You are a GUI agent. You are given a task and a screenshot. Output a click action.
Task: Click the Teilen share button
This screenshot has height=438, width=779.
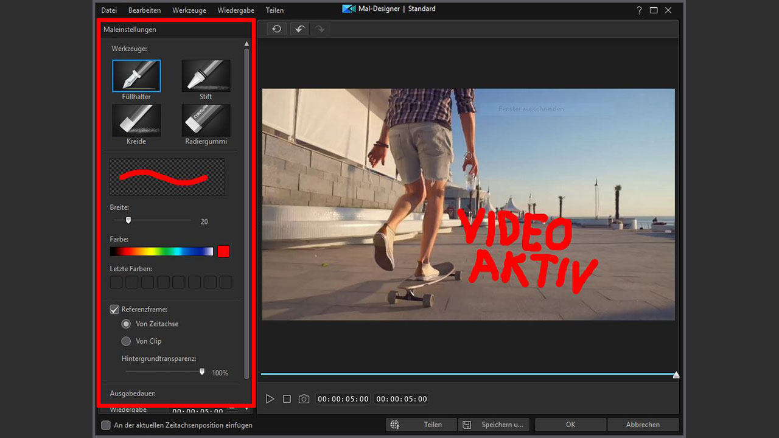click(422, 425)
